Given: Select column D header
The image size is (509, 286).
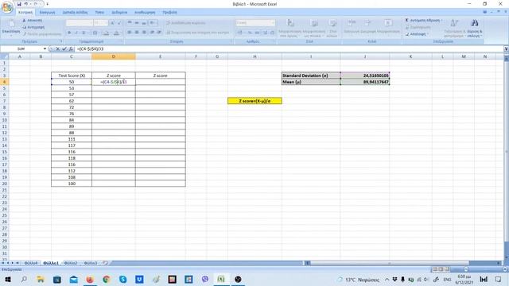Looking at the screenshot, I should click(114, 56).
